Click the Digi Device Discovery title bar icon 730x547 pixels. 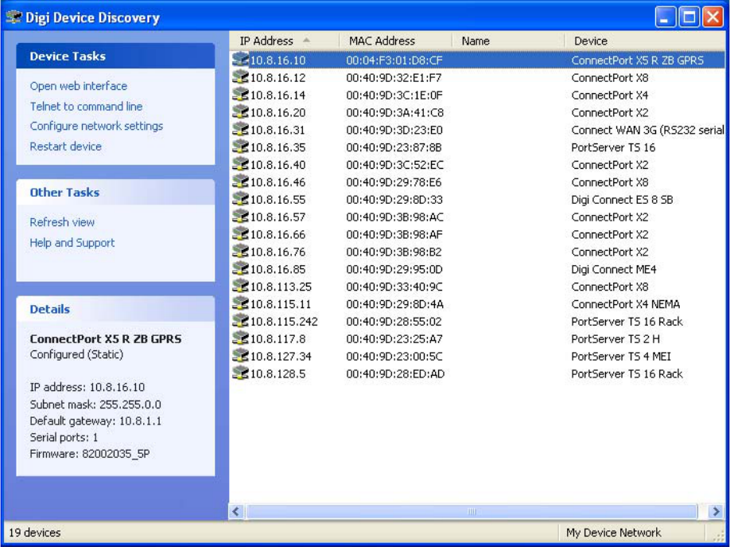pos(14,18)
